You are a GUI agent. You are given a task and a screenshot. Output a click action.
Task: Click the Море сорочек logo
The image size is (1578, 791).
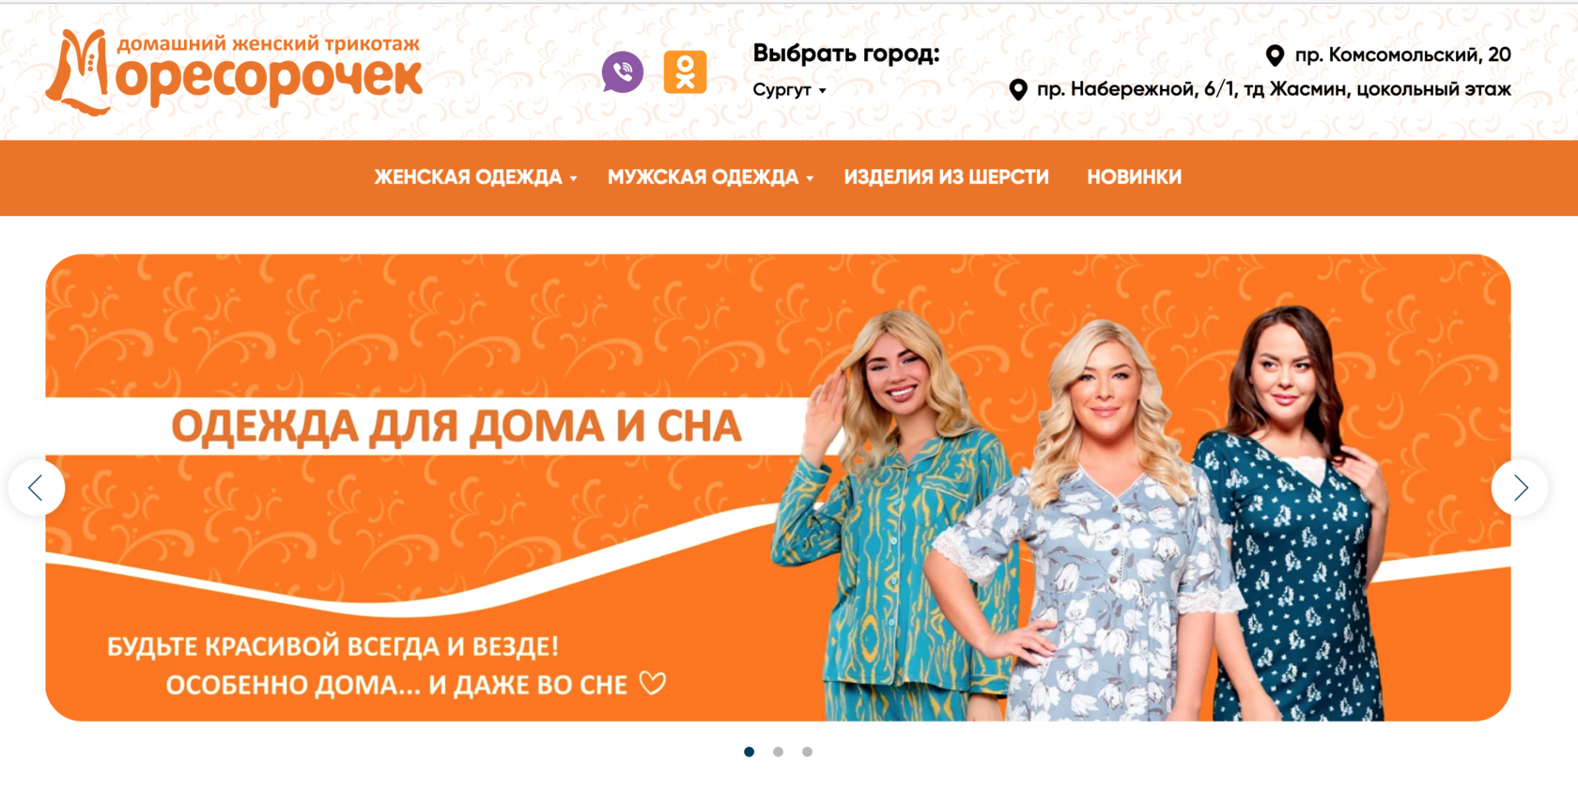[x=234, y=71]
